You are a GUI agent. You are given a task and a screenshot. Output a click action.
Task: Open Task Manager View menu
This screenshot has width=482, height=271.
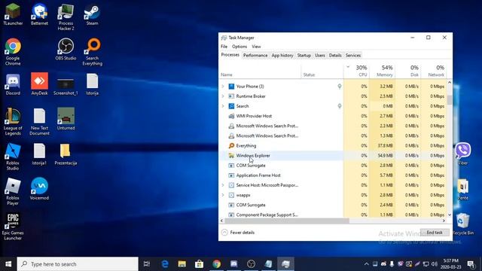point(256,47)
